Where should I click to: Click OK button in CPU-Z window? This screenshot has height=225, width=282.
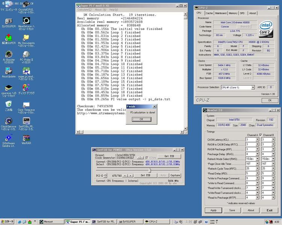pyautogui.click(x=270, y=100)
